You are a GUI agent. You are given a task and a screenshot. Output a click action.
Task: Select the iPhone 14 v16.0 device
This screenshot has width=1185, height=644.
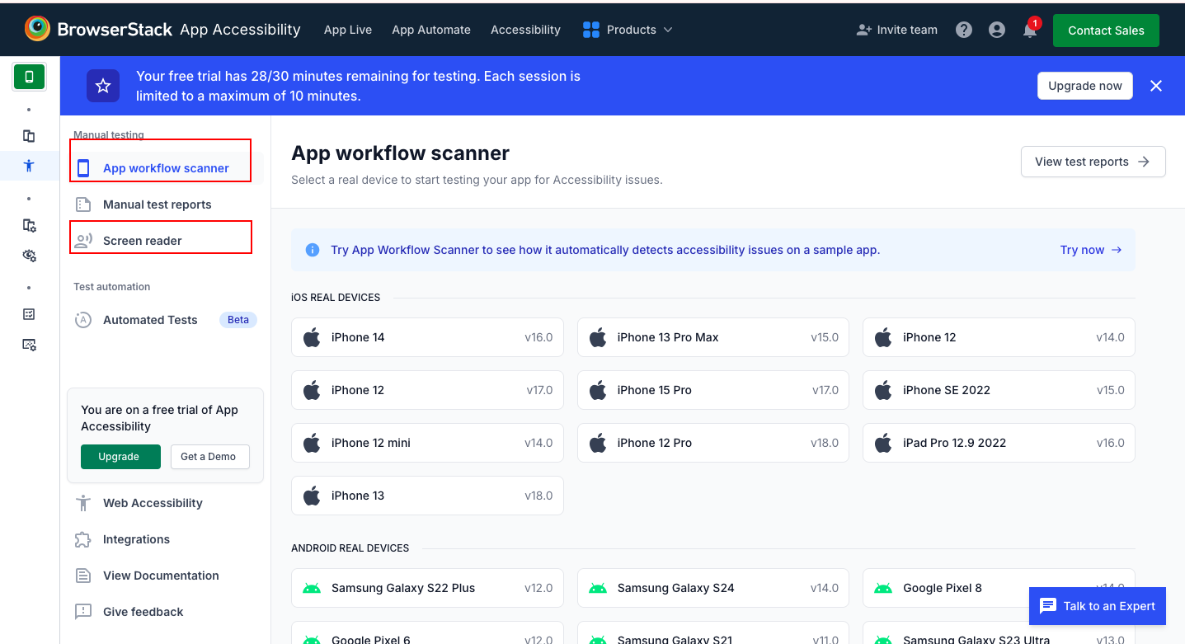[427, 337]
